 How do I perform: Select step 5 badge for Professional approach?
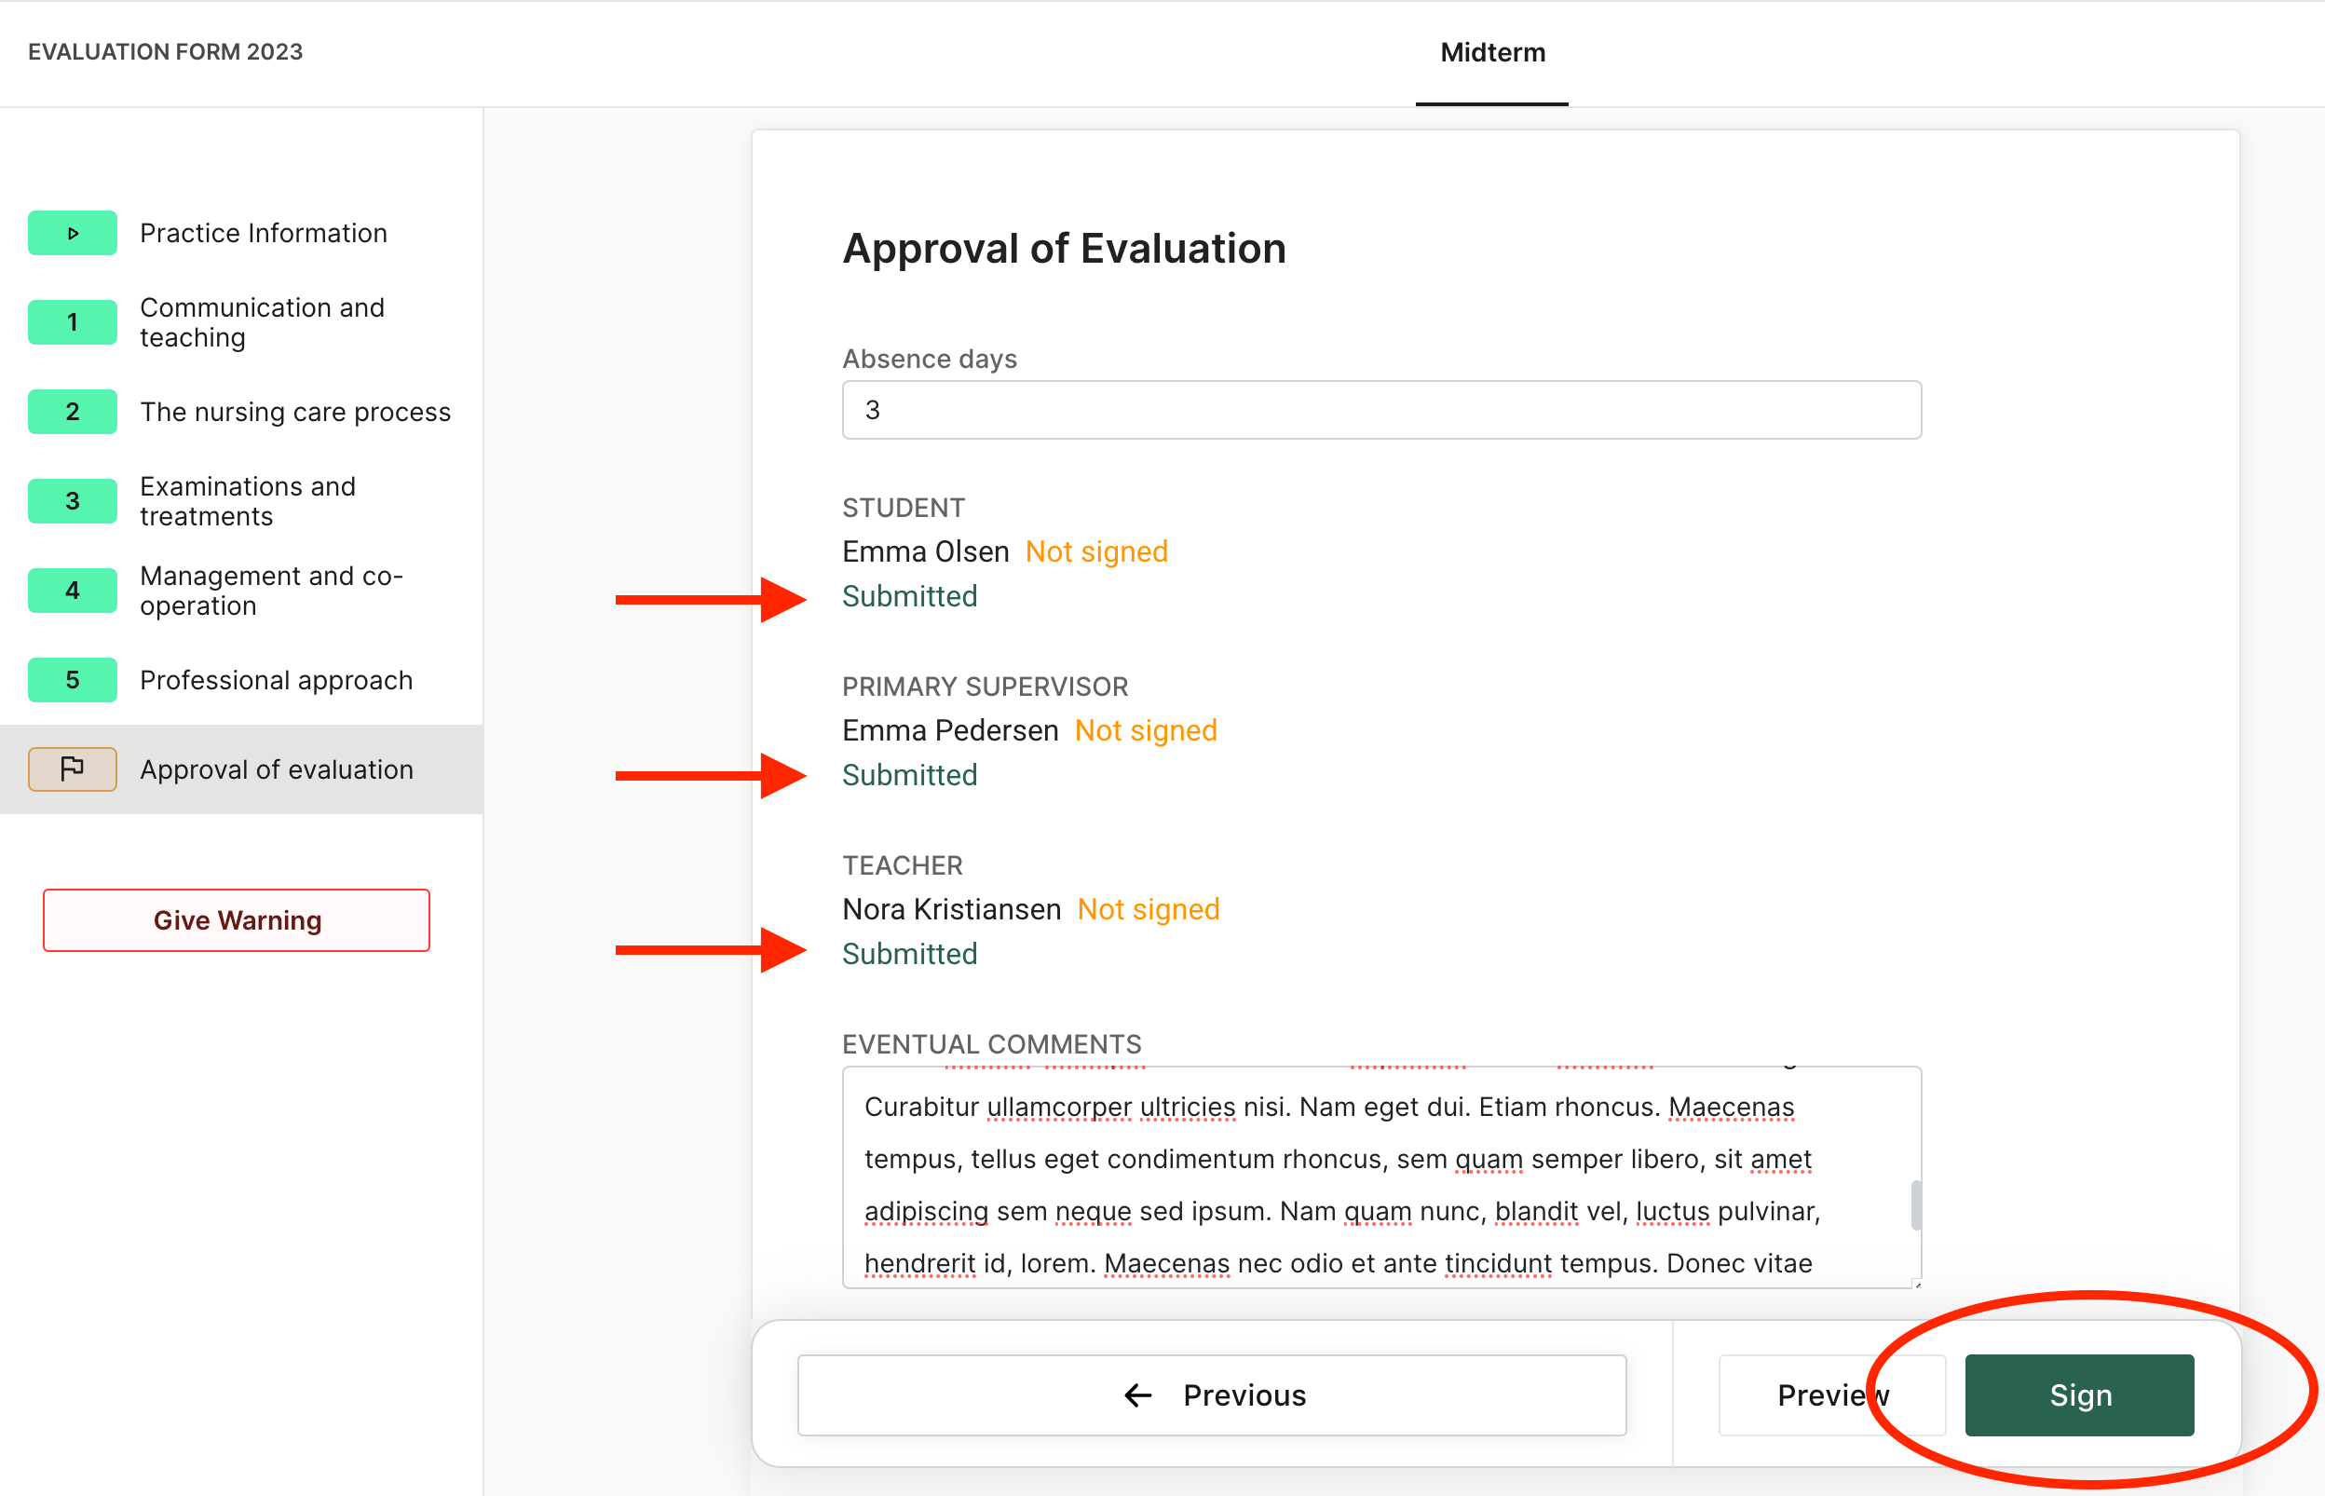73,680
